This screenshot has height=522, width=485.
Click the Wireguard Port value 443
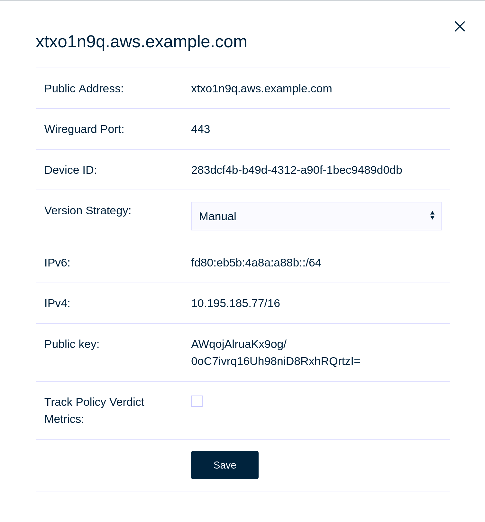pos(200,129)
